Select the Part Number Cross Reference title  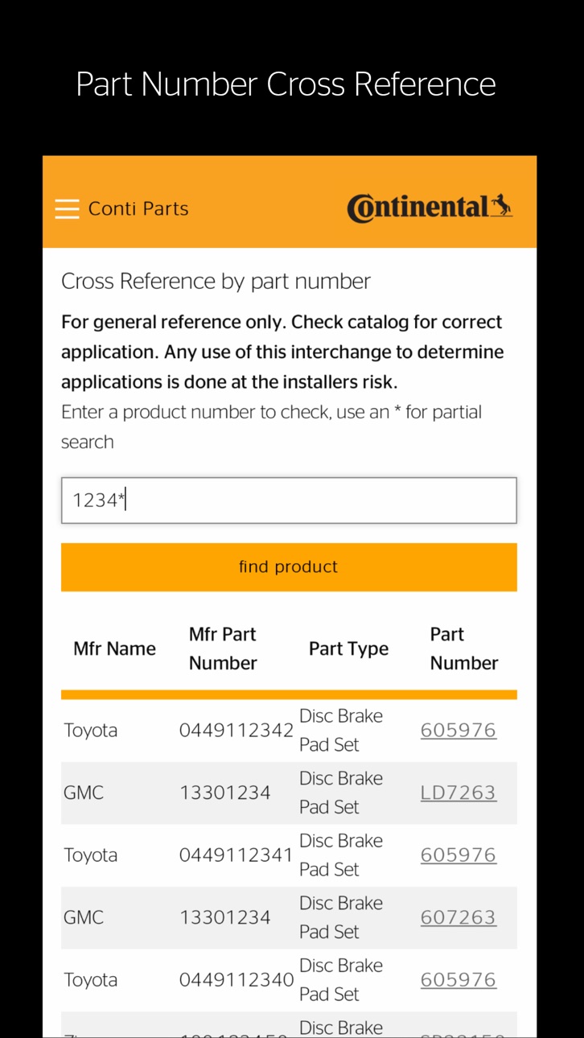286,84
